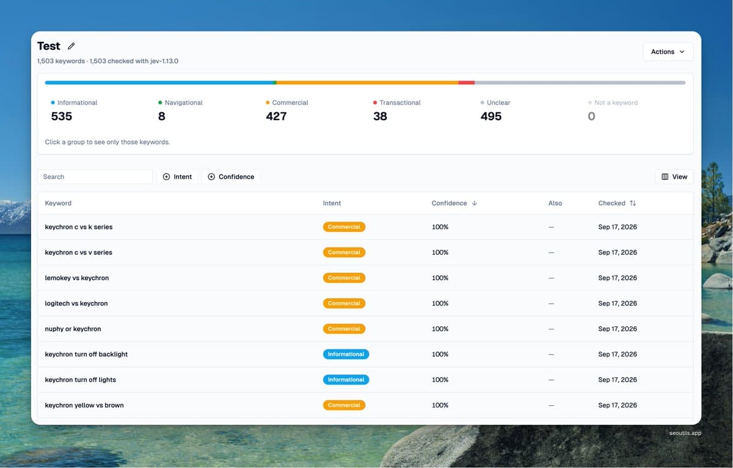733x468 pixels.
Task: Sort by Checked column header
Action: point(617,203)
